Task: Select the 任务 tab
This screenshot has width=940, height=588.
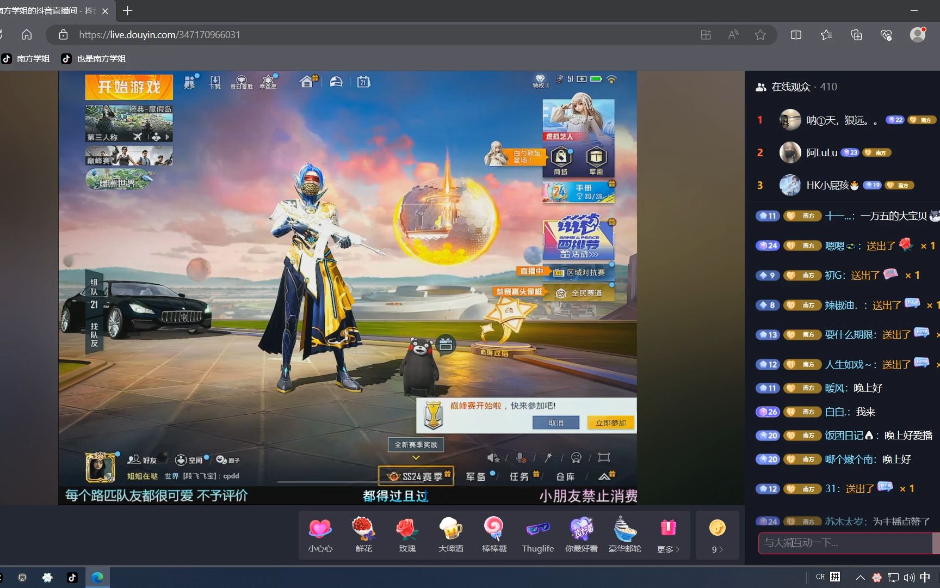Action: pos(520,476)
